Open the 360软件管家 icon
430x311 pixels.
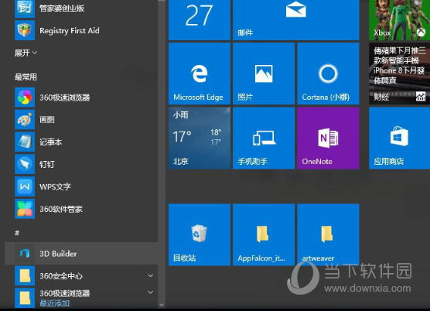(25, 209)
